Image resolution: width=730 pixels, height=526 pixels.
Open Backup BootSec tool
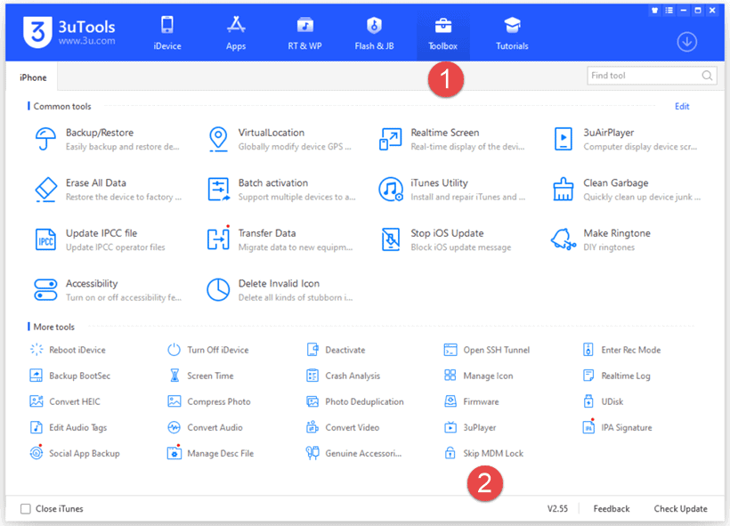70,376
